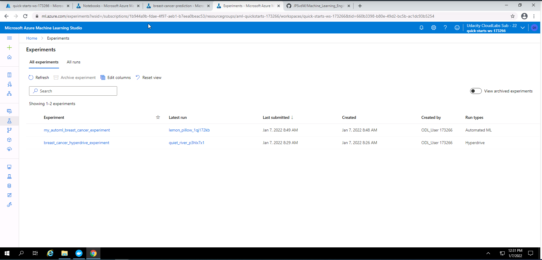Switch to breast-cancer-prediction browser tab
Viewport: 542px width, 260px height.
pyautogui.click(x=178, y=6)
